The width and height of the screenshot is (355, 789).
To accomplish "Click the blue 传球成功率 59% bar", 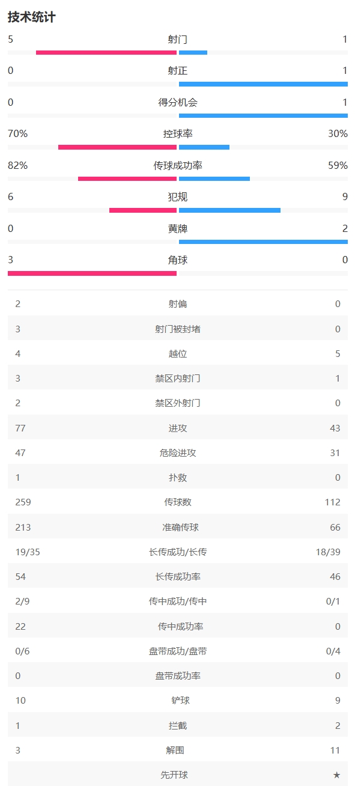I will coord(214,178).
